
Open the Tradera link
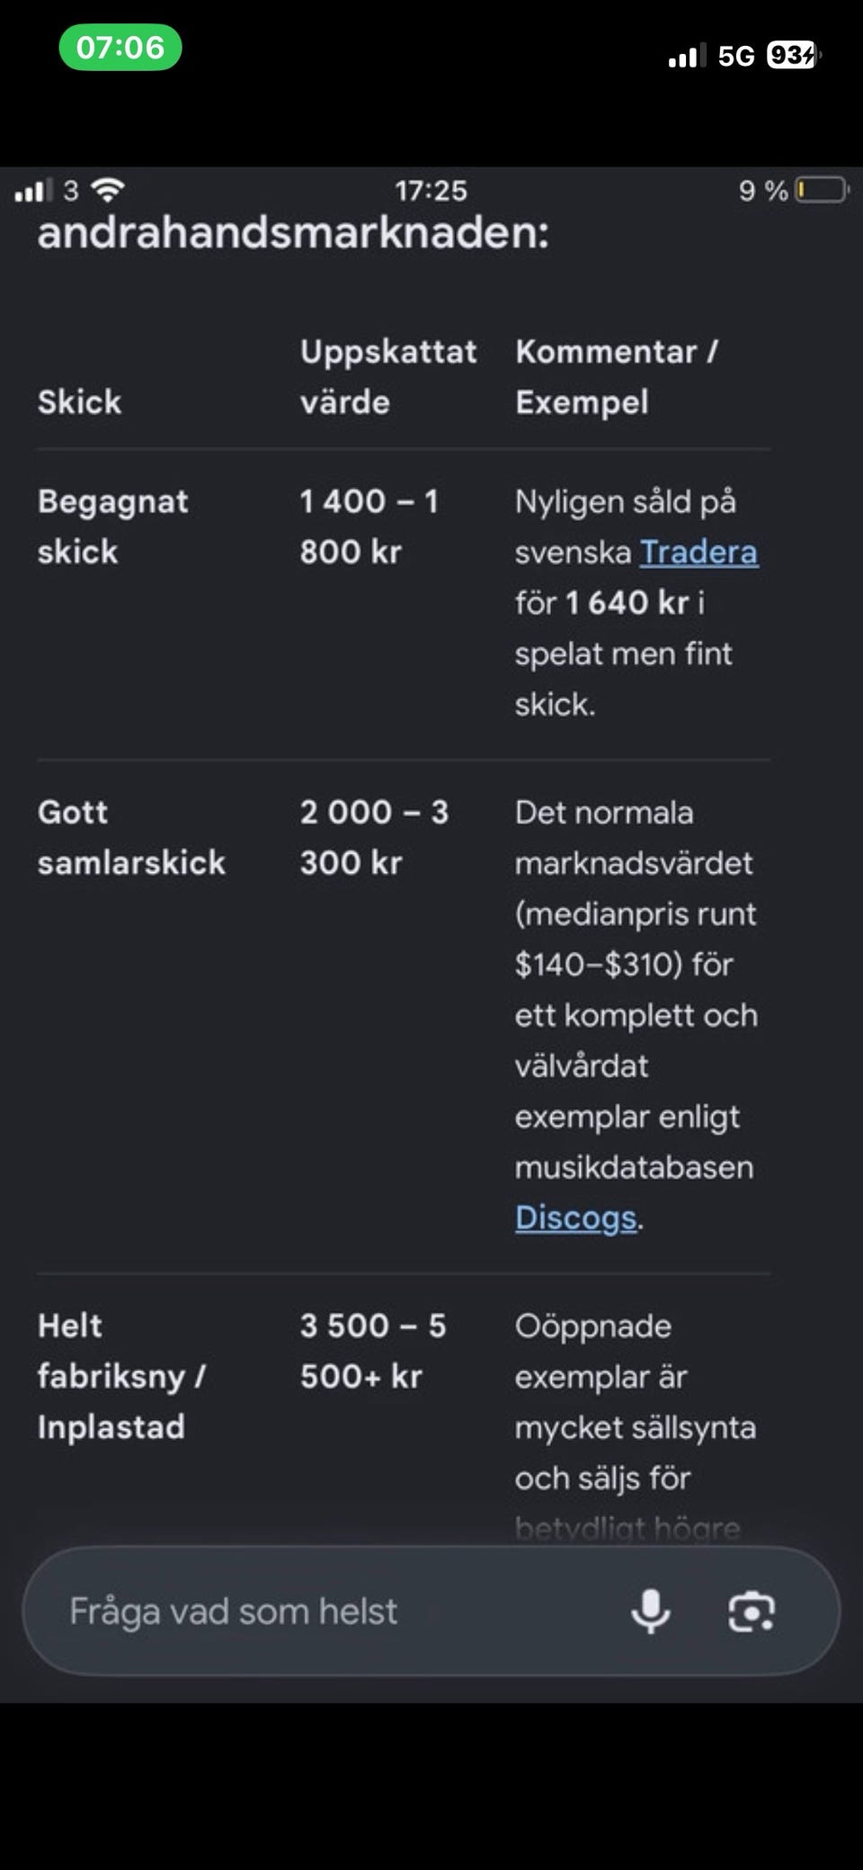pos(698,552)
